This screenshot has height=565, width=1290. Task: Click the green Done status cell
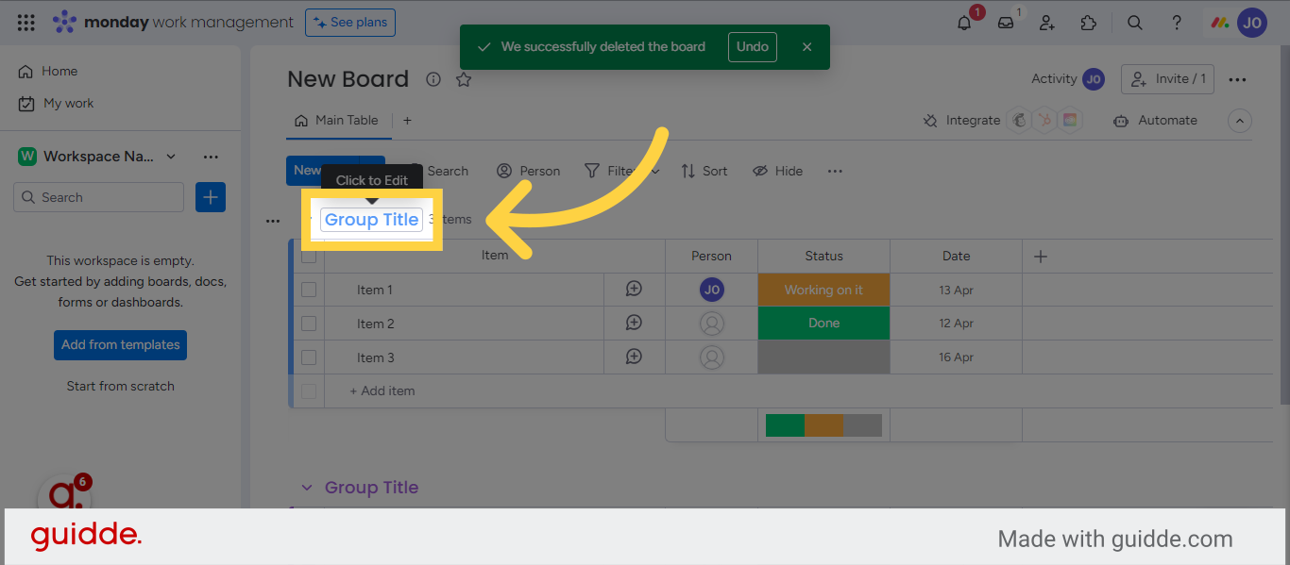pyautogui.click(x=823, y=324)
